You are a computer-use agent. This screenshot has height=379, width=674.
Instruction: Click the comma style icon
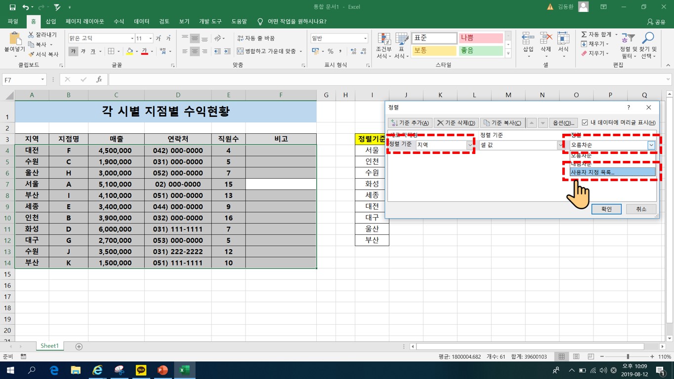click(x=340, y=51)
